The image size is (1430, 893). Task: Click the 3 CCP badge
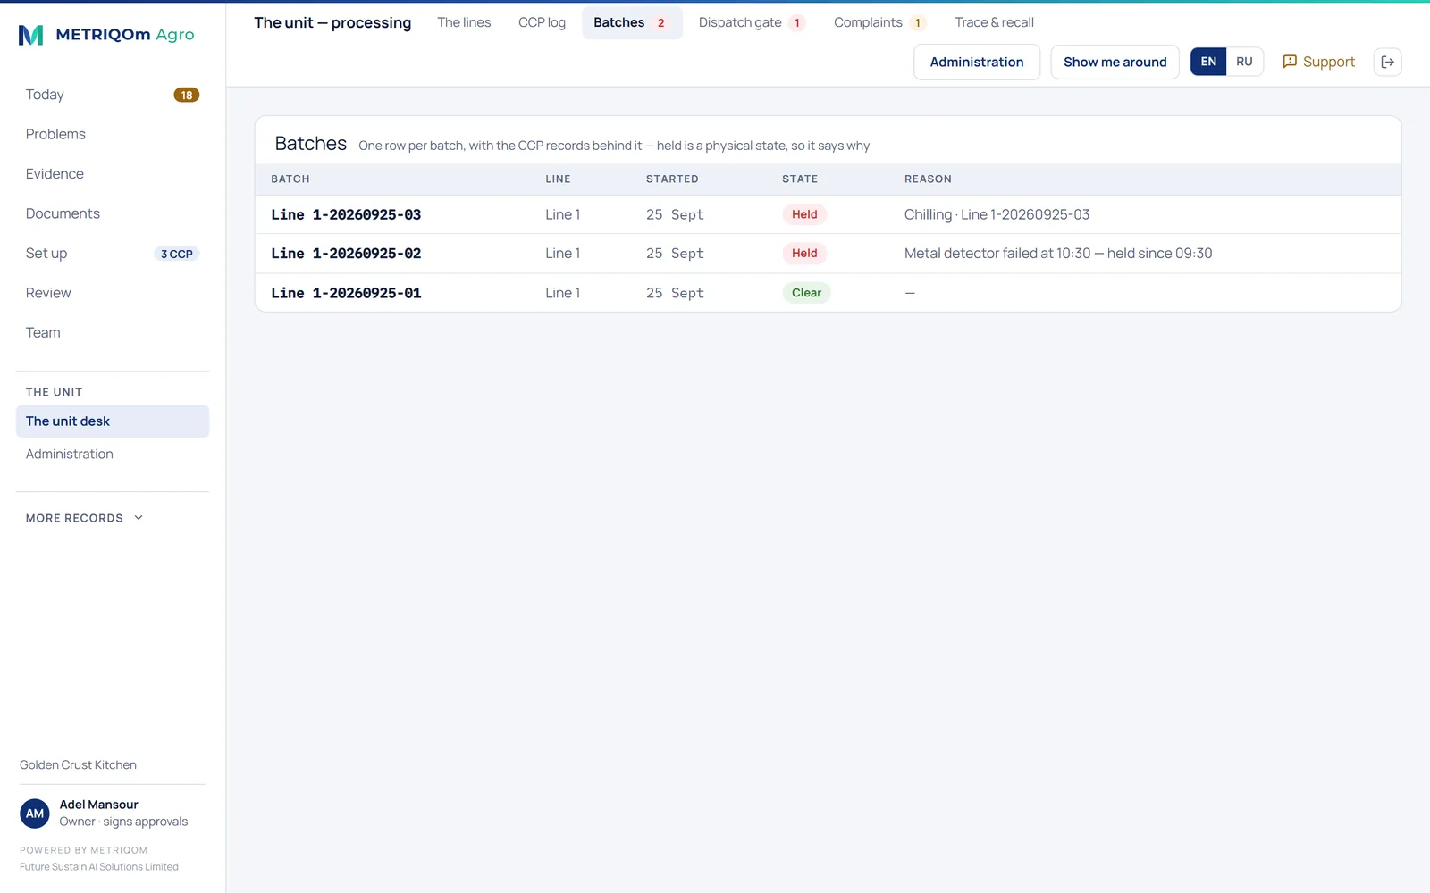[x=177, y=254]
